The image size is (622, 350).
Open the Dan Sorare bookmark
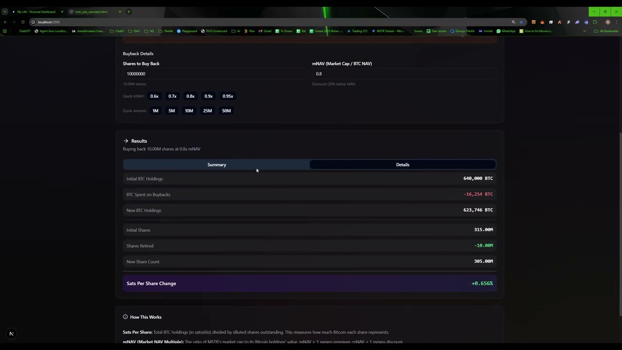436,31
